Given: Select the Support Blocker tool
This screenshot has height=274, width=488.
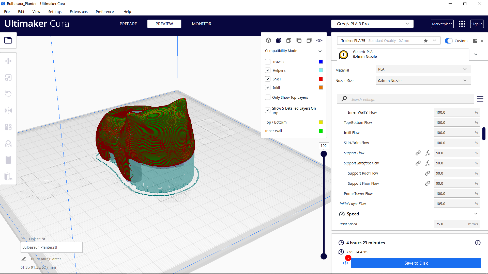Looking at the screenshot, I should [8, 143].
